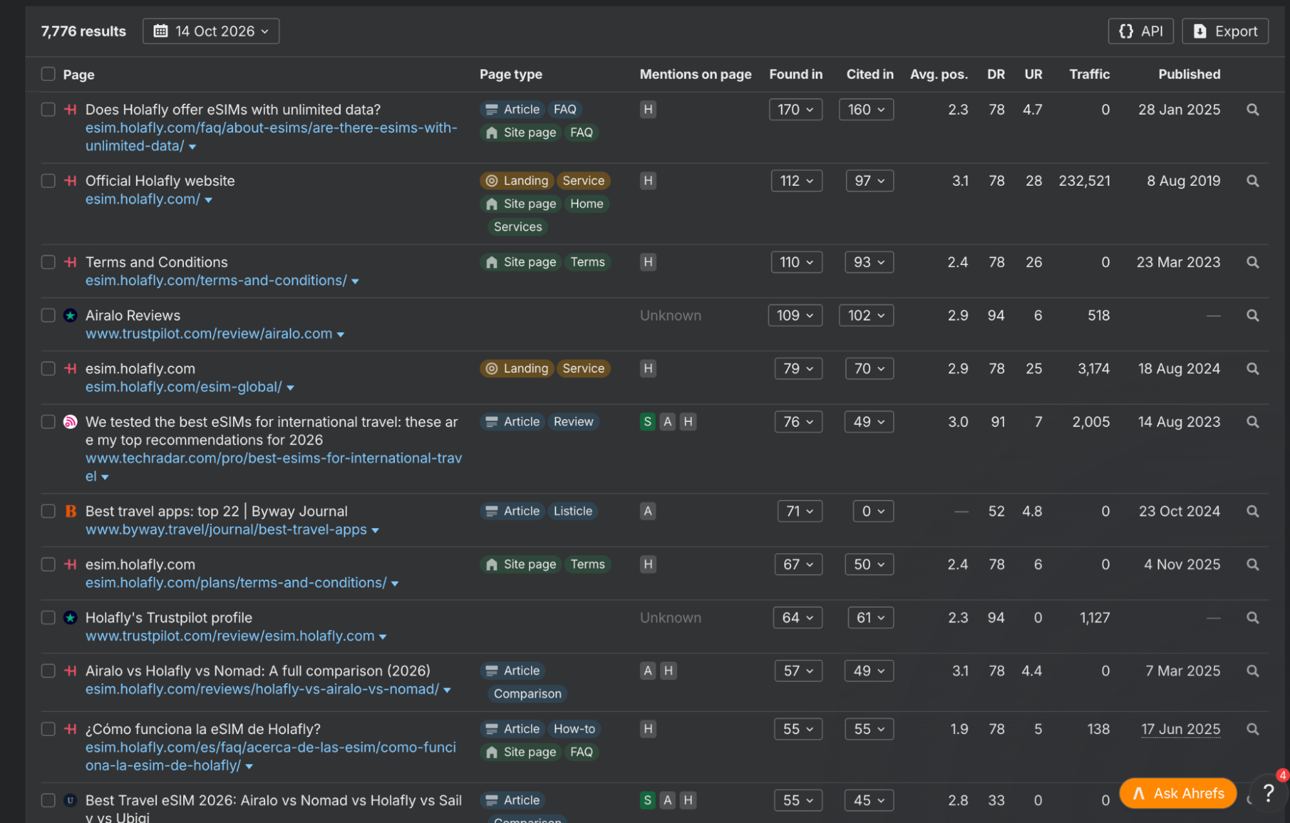
Task: Click the magnifier icon for Terms and Conditions row
Action: 1253,263
